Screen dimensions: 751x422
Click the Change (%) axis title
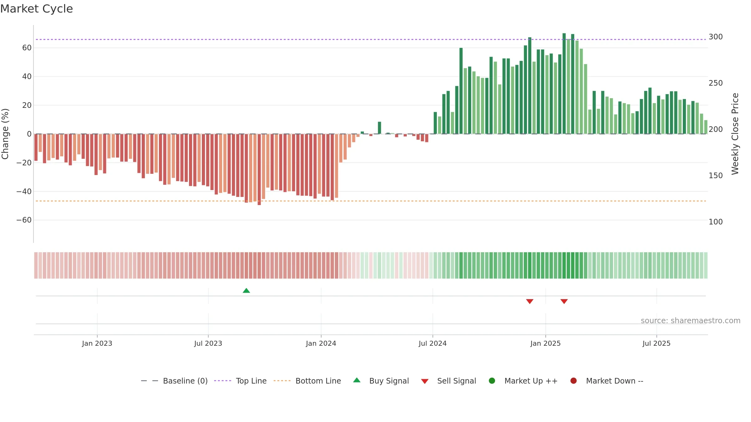(5, 134)
